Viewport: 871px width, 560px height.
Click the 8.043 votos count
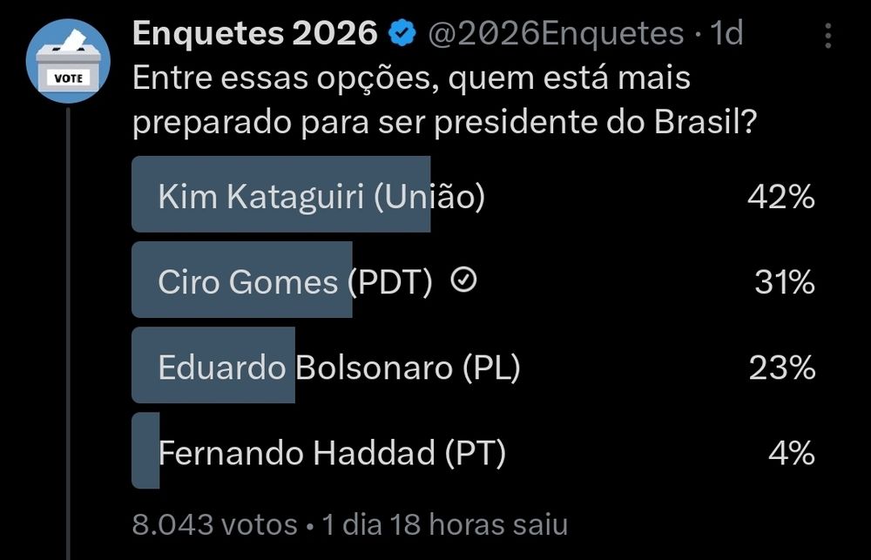click(x=214, y=524)
